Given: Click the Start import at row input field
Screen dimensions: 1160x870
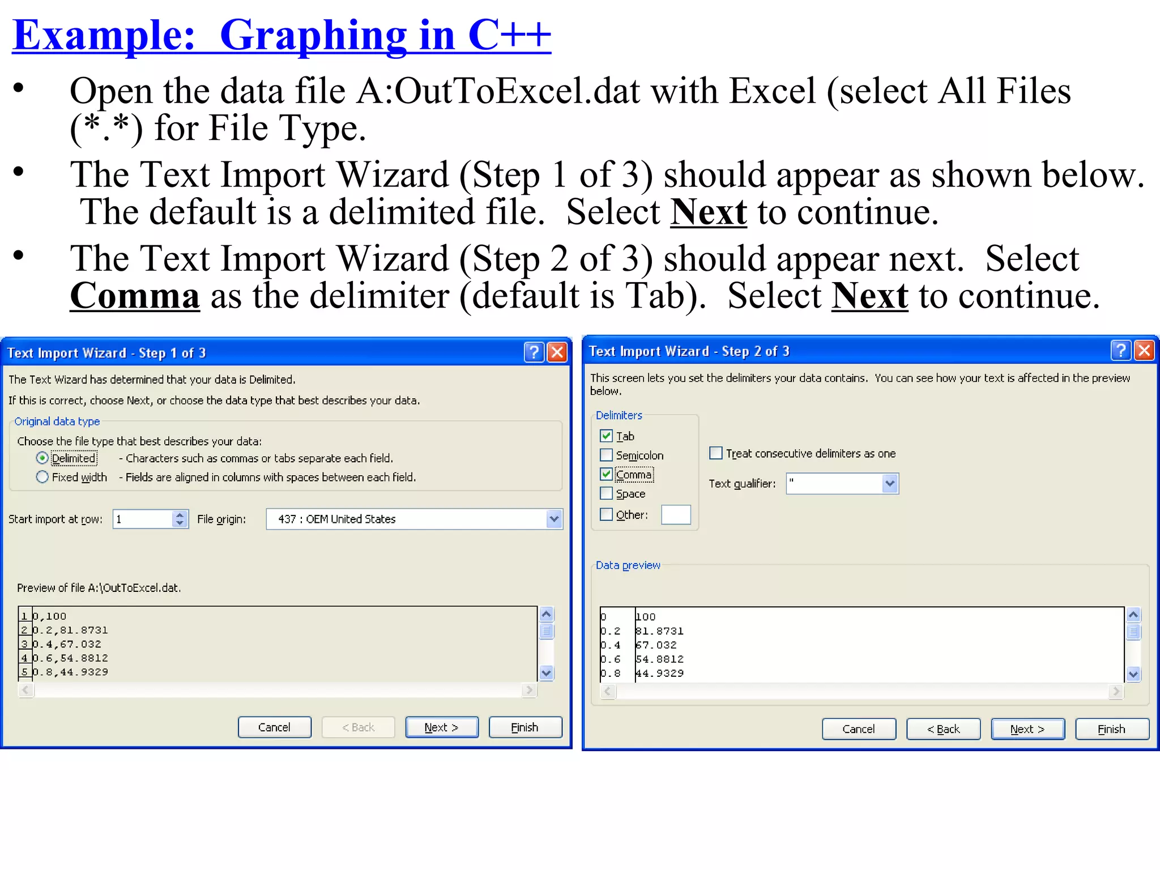Looking at the screenshot, I should click(x=143, y=519).
